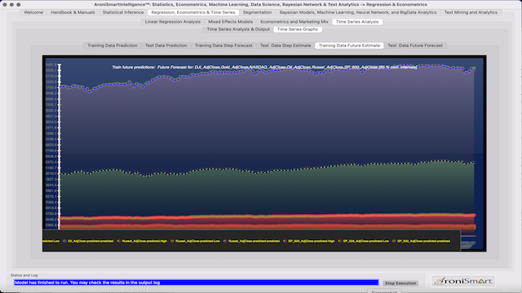Image resolution: width=522 pixels, height=293 pixels.
Task: Click the Oil_AdjClose-predicted-predicted legend label
Action: (91, 241)
